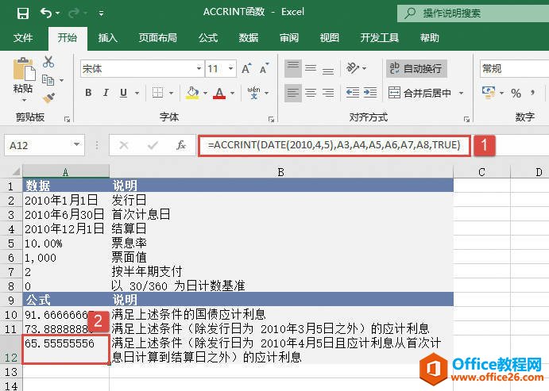This screenshot has width=549, height=391.
Task: Toggle Italic formatting
Action: pos(106,93)
